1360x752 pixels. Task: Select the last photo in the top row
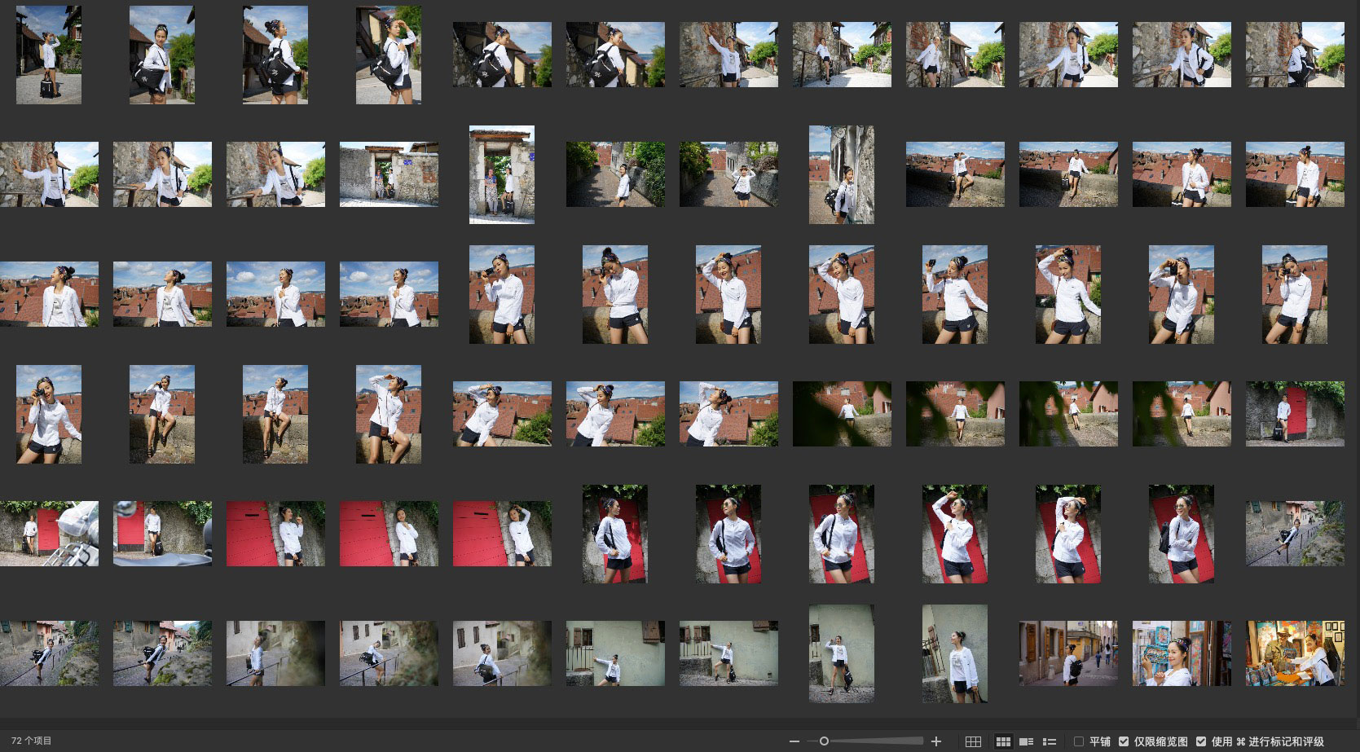(1295, 55)
